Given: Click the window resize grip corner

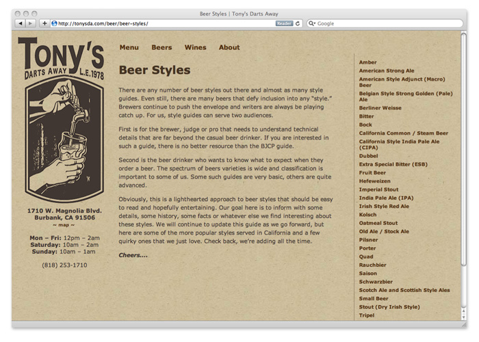Looking at the screenshot, I should [464, 325].
